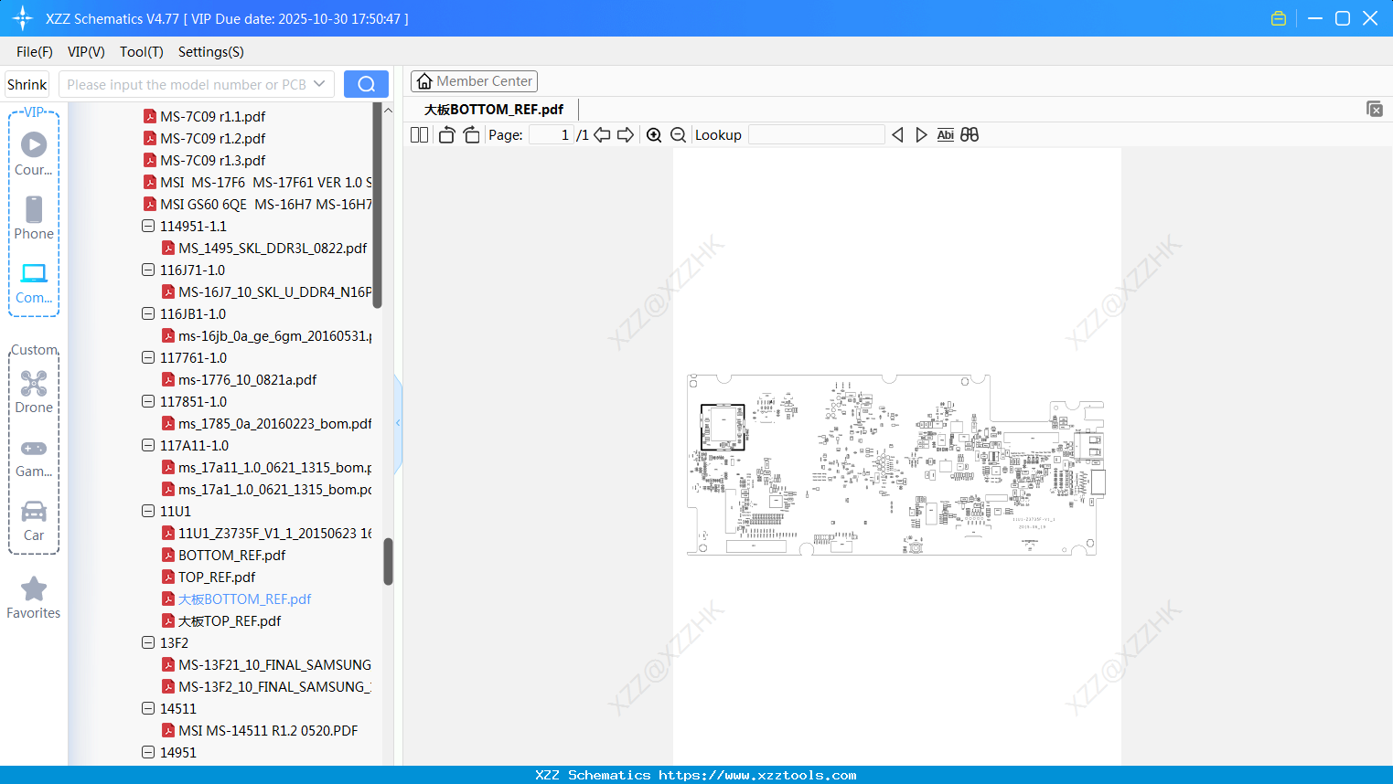Rotate the PDF page counterclockwise
Viewport: 1393px width, 784px height.
coord(446,135)
